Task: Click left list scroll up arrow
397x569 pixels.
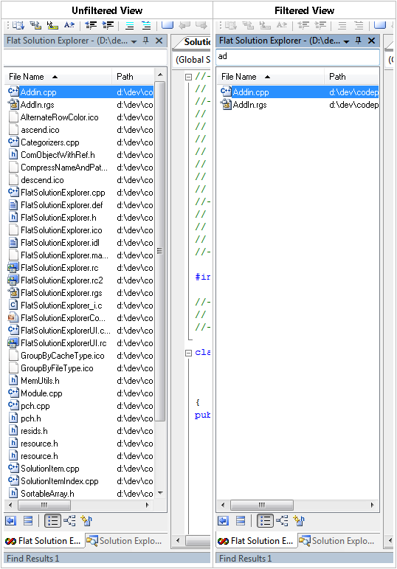Action: pos(160,75)
